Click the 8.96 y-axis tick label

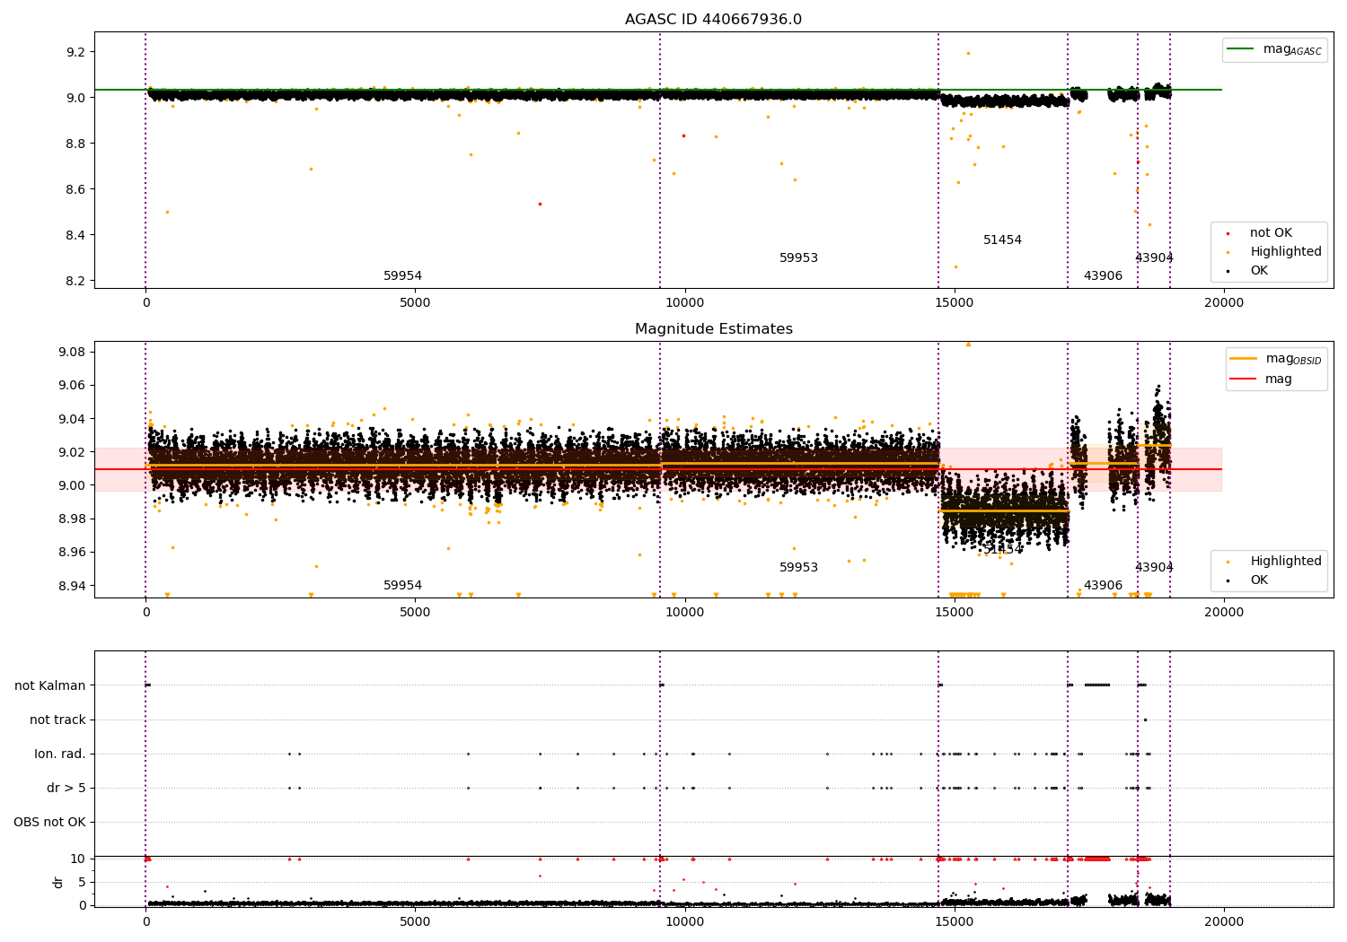(x=73, y=553)
